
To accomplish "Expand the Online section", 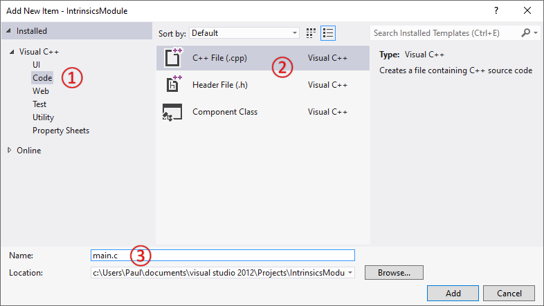I will point(10,151).
